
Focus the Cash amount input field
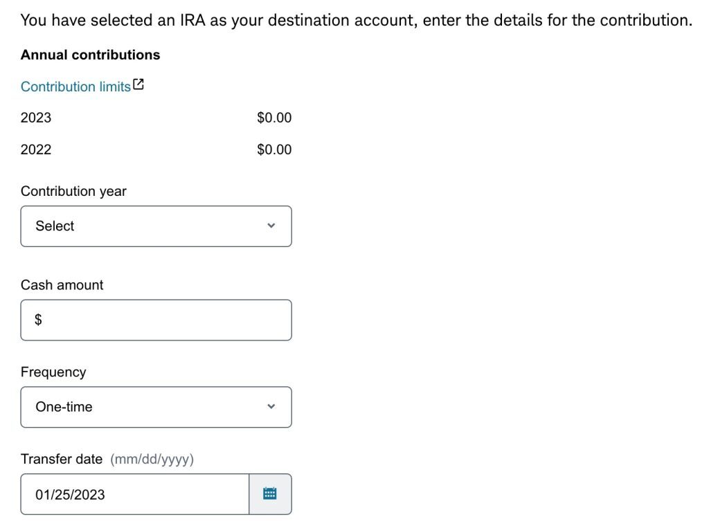coord(166,320)
